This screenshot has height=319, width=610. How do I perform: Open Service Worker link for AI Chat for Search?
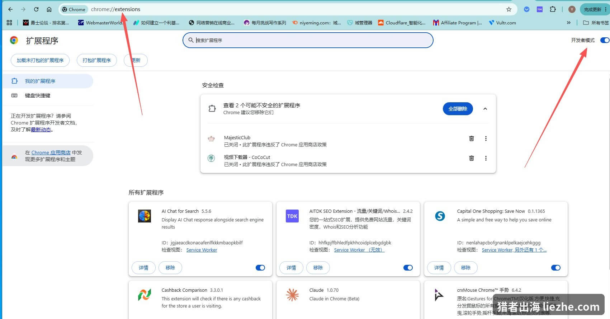tap(202, 250)
